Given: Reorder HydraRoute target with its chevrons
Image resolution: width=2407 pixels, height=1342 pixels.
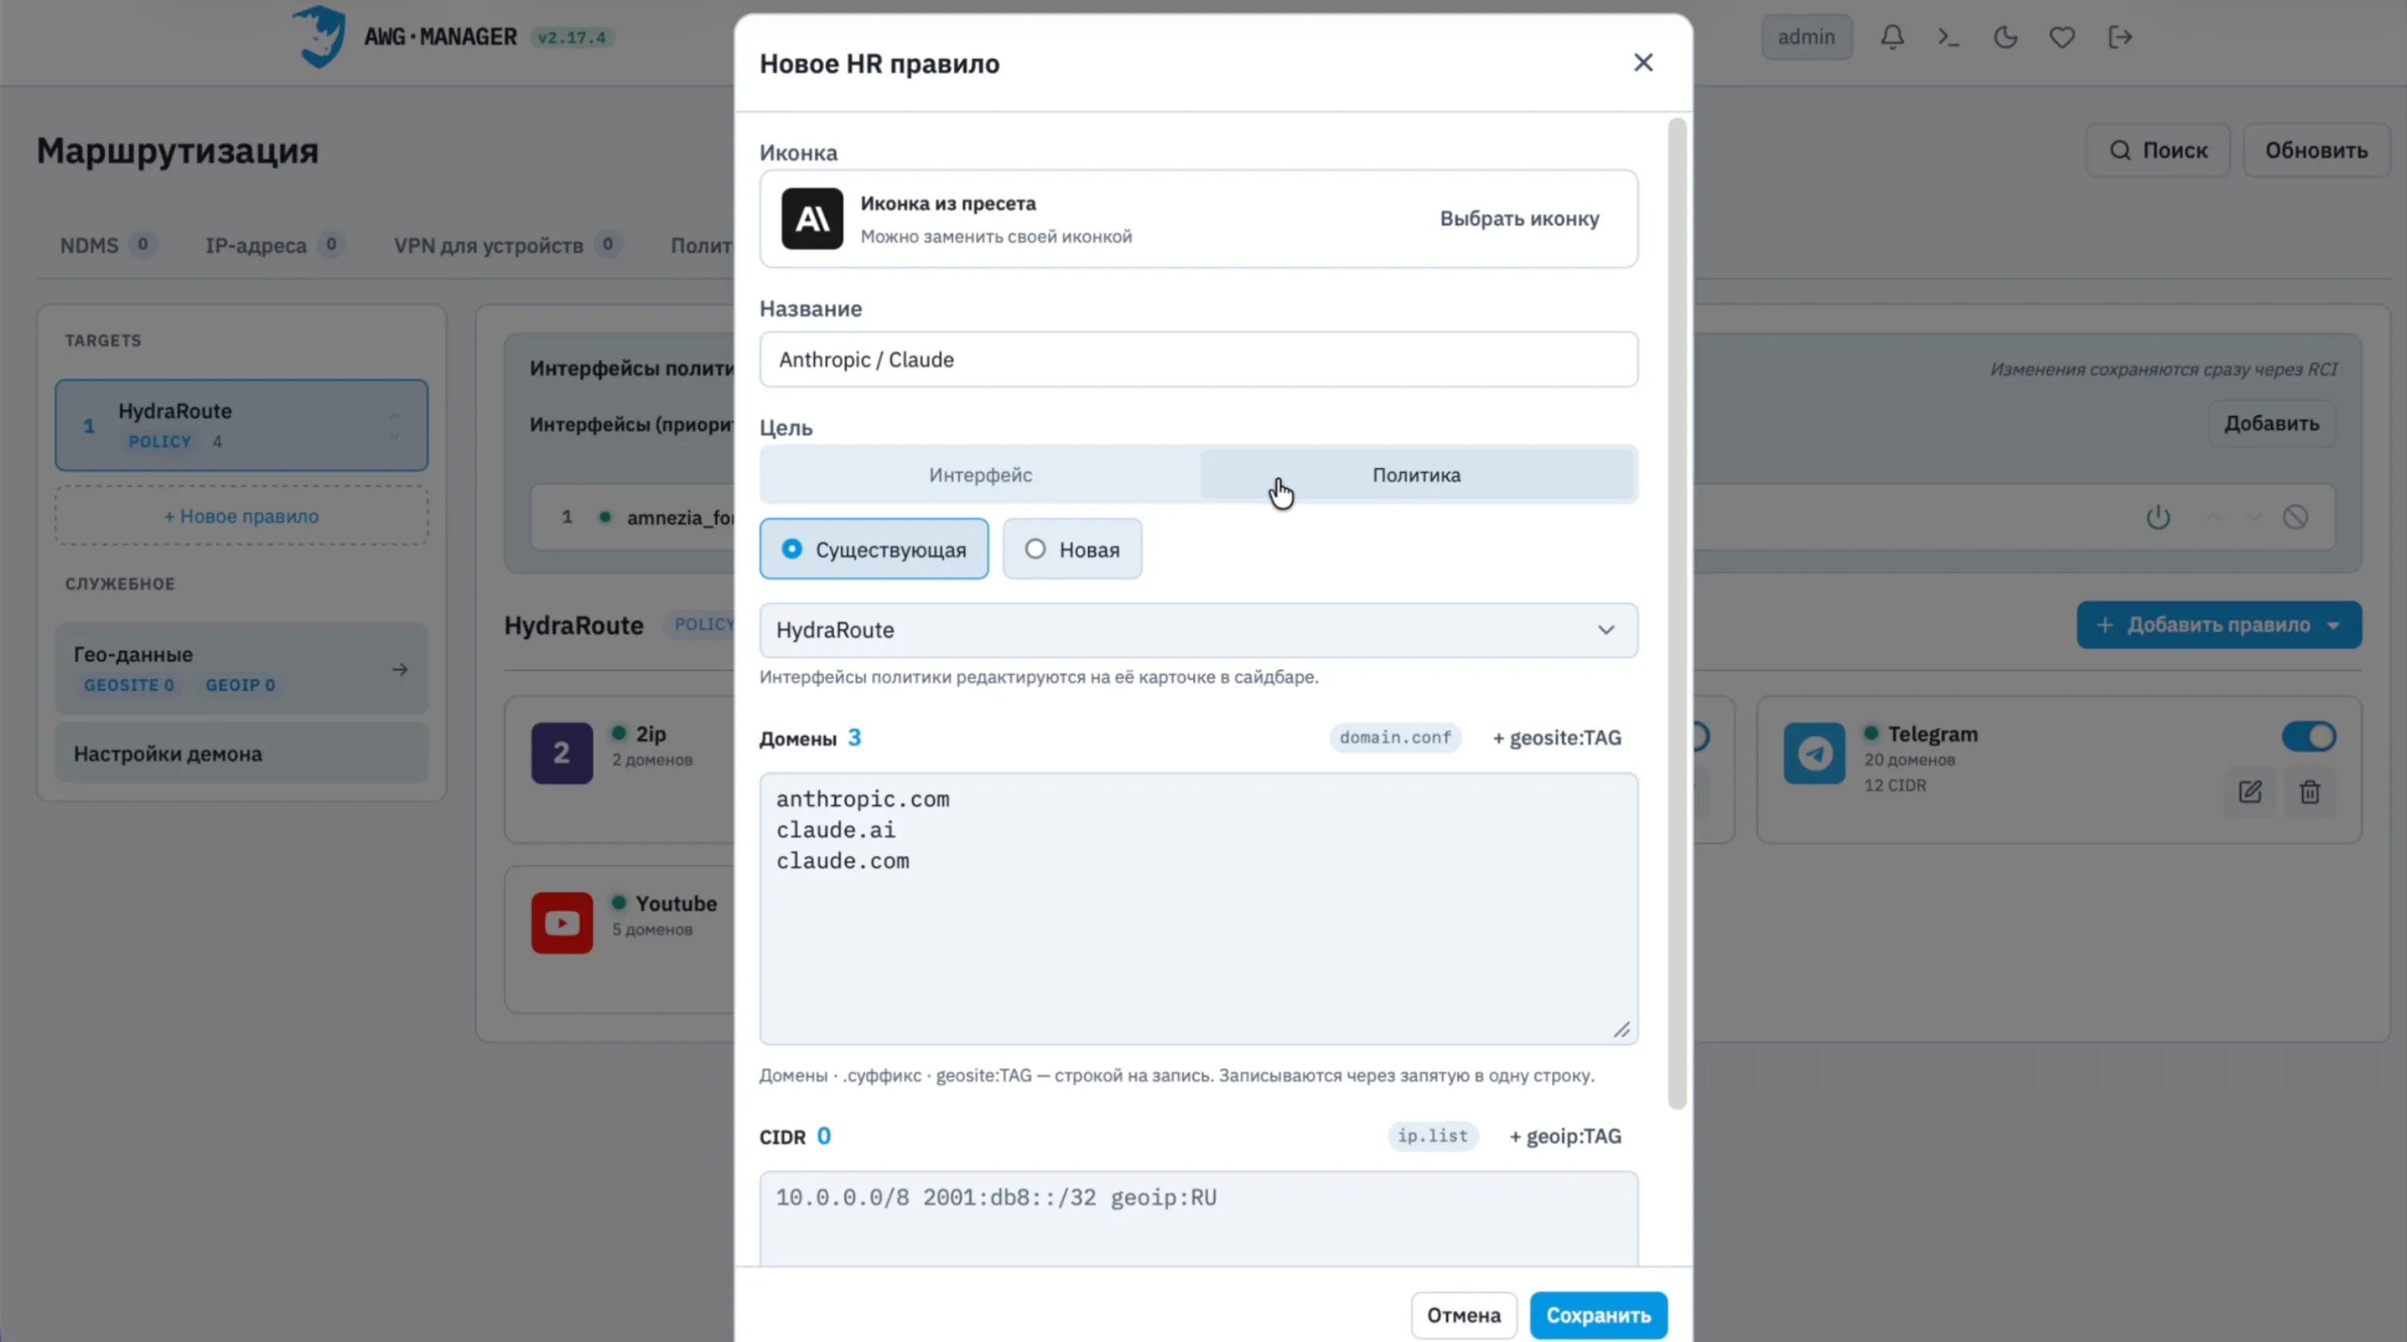Looking at the screenshot, I should [394, 426].
